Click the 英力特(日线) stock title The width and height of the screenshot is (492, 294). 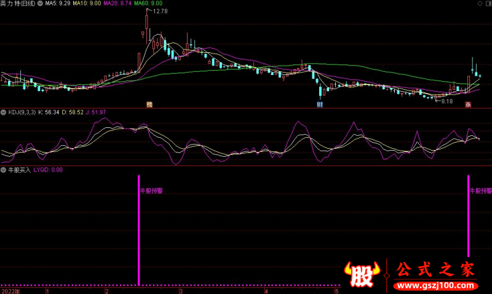(x=18, y=4)
